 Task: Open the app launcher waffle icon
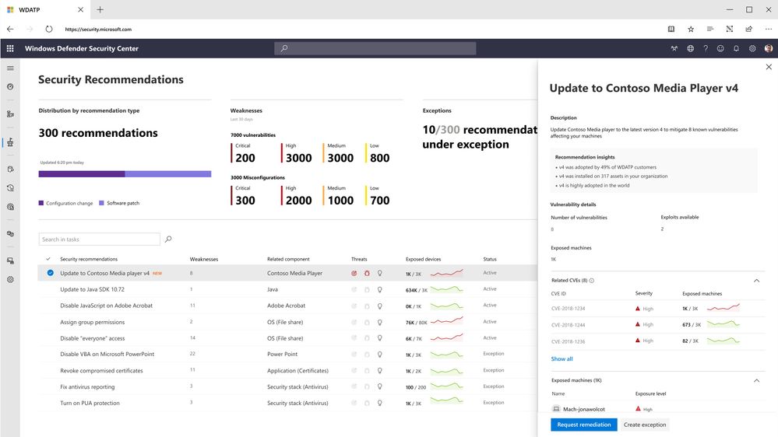(x=10, y=48)
